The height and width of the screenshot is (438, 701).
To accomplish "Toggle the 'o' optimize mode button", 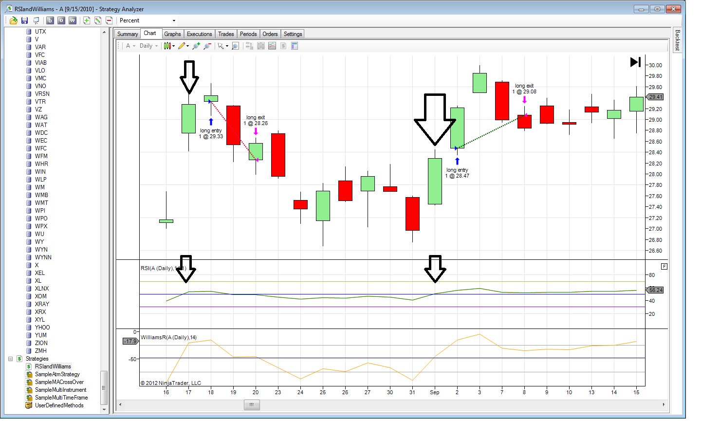I will [61, 20].
